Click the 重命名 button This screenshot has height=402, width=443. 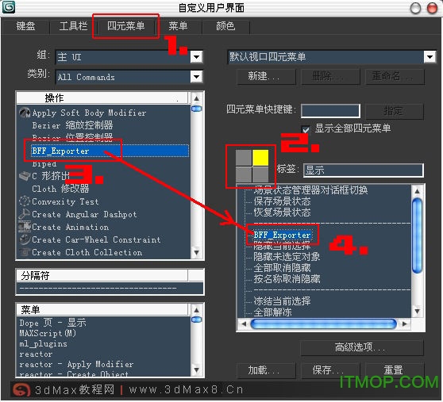coord(395,76)
